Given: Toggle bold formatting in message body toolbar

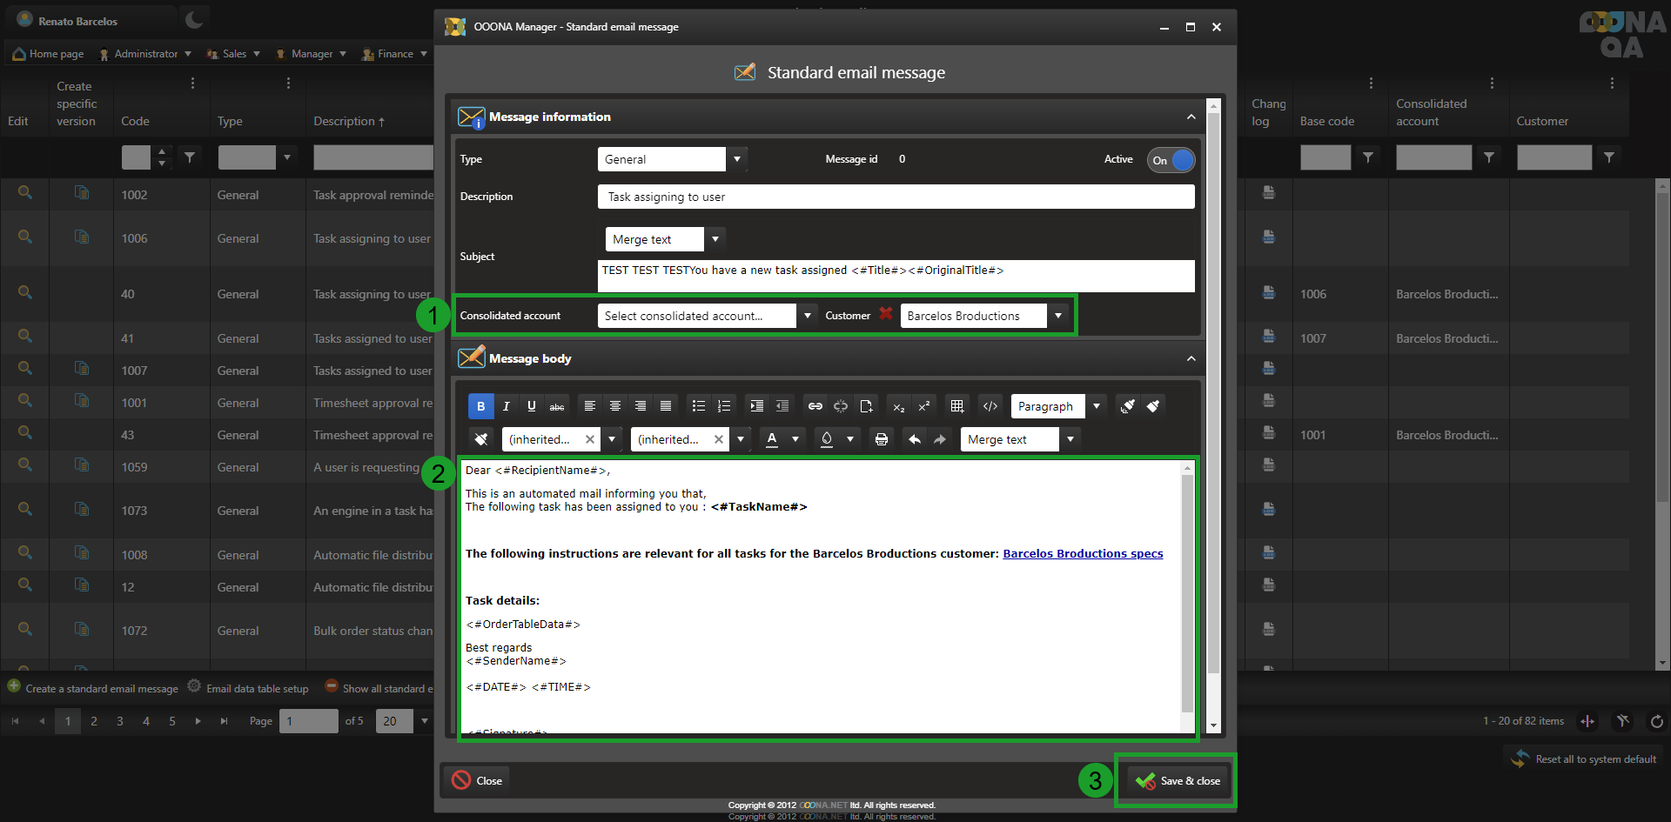Looking at the screenshot, I should click(480, 406).
